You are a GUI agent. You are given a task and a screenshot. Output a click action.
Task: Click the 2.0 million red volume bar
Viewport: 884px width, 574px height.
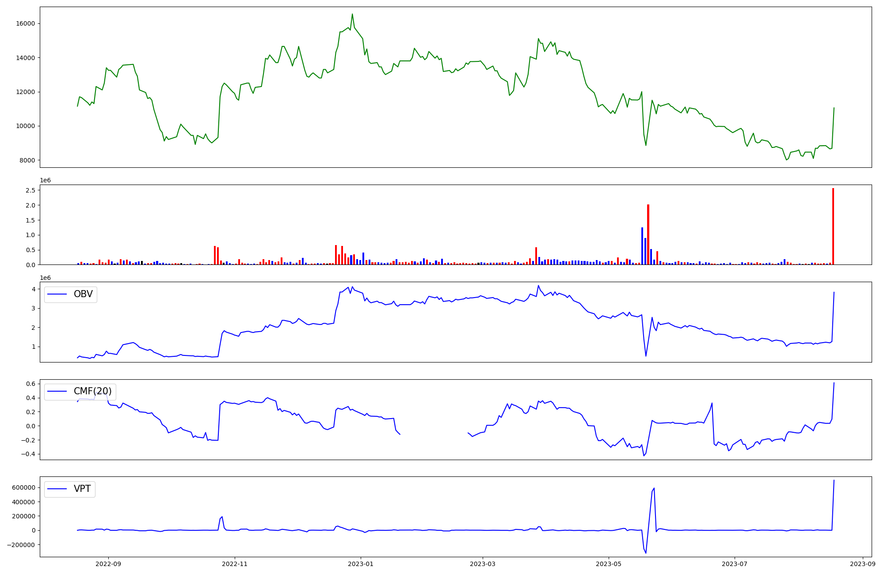(648, 234)
